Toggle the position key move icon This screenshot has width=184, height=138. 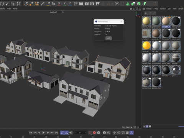(114, 133)
